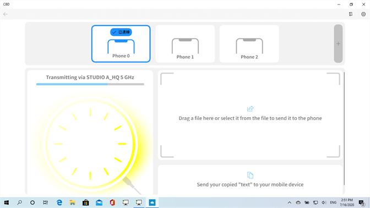Open File Explorer from taskbar
Viewport: 370px width, 208px height.
point(73,202)
